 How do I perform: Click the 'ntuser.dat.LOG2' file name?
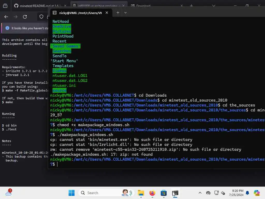(70, 81)
